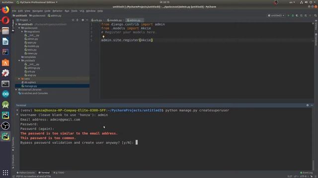Open Search Everywhere magnifier icon

click(x=316, y=15)
